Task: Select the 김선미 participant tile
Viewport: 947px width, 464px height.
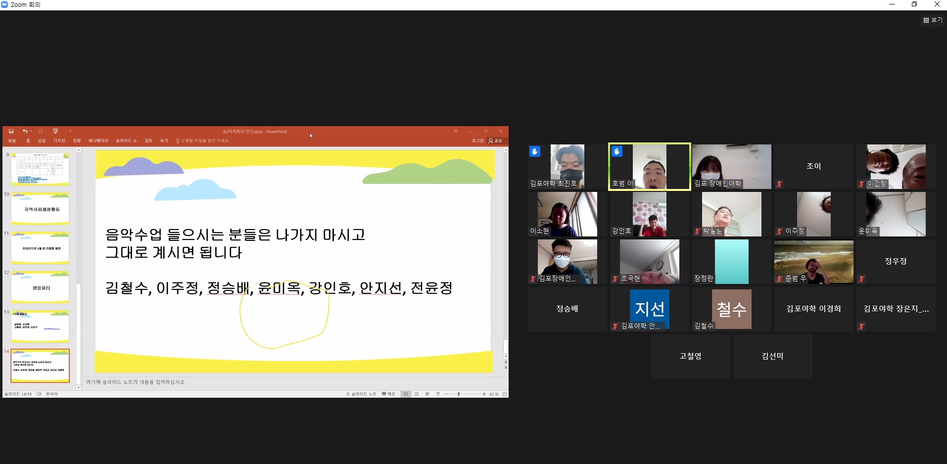Action: [x=773, y=357]
